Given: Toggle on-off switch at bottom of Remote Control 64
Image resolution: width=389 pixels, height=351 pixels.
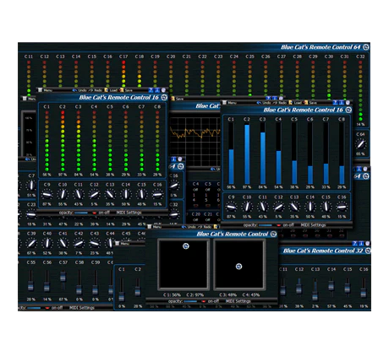Looking at the screenshot, I should [54, 308].
